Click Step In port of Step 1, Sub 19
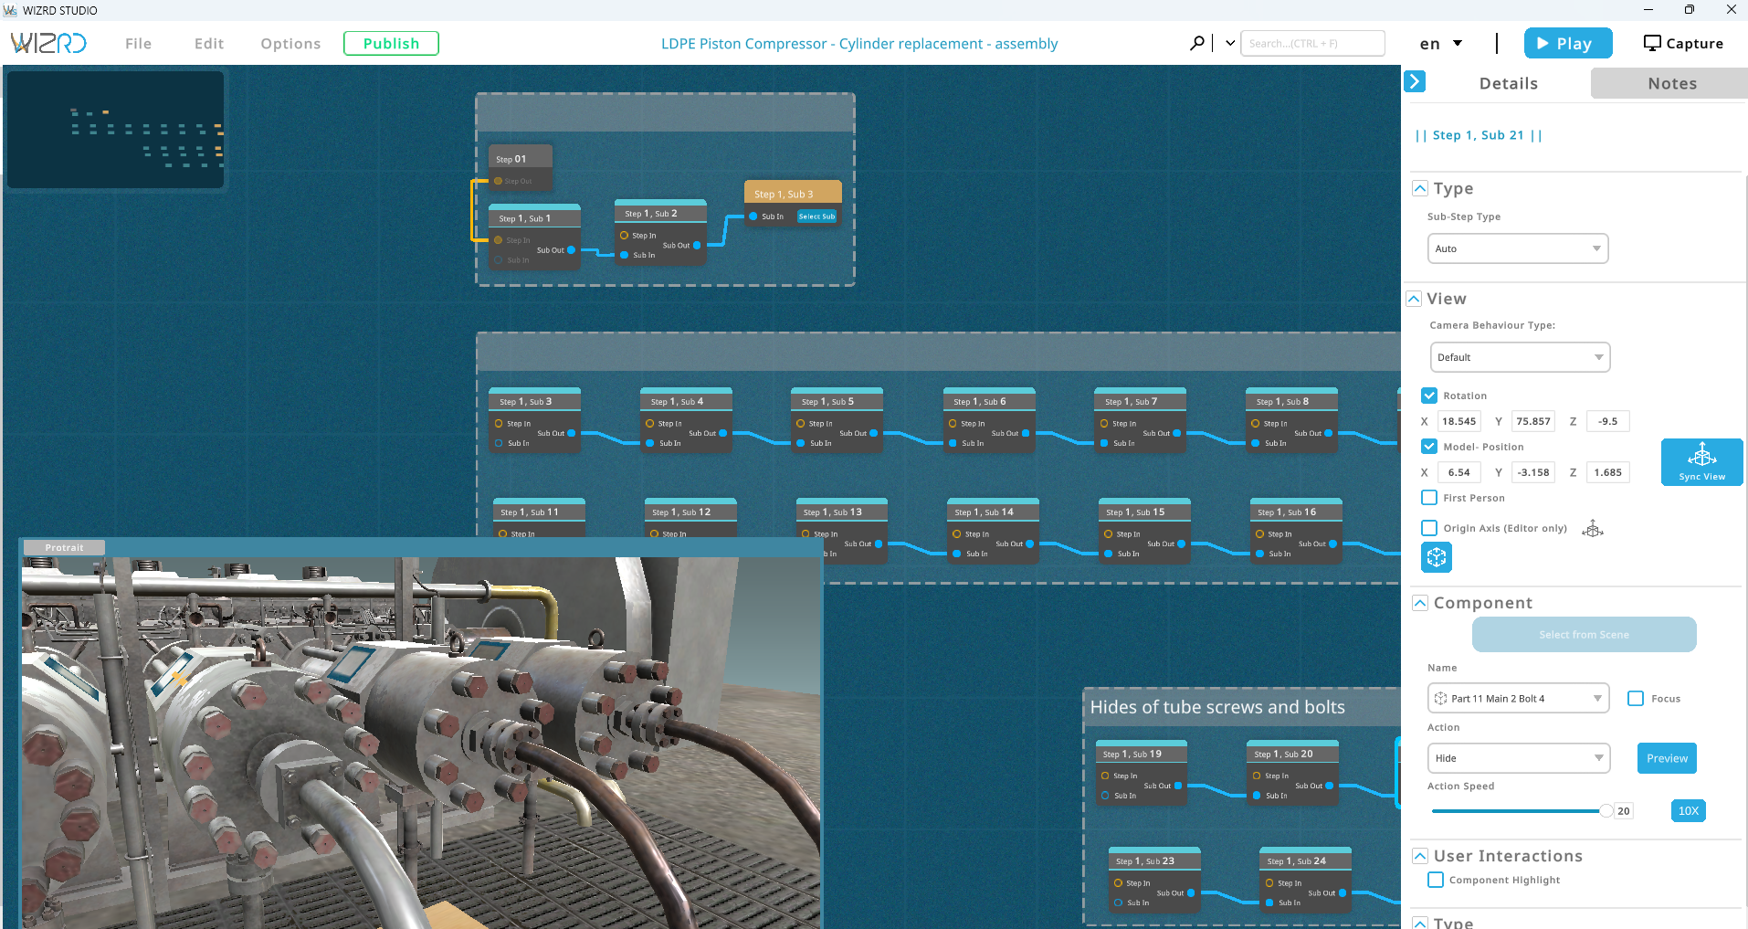Image resolution: width=1748 pixels, height=929 pixels. coord(1105,776)
